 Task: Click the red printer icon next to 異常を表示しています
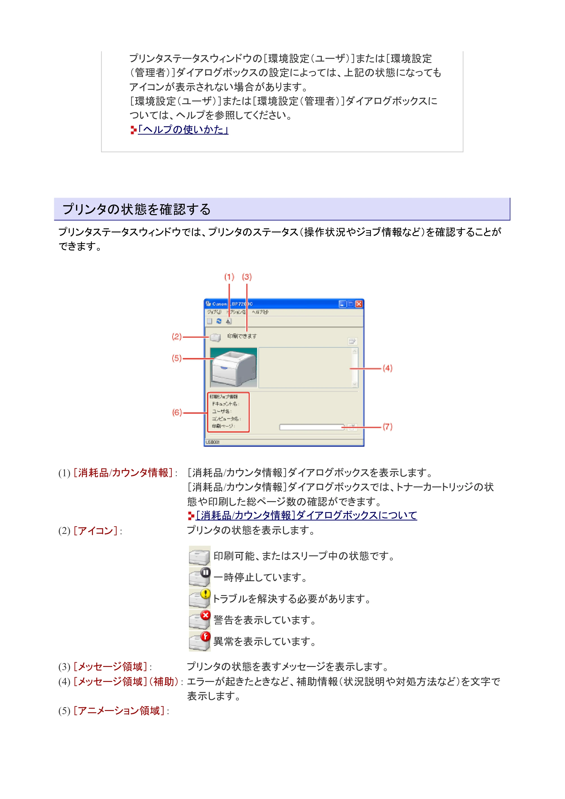[199, 641]
